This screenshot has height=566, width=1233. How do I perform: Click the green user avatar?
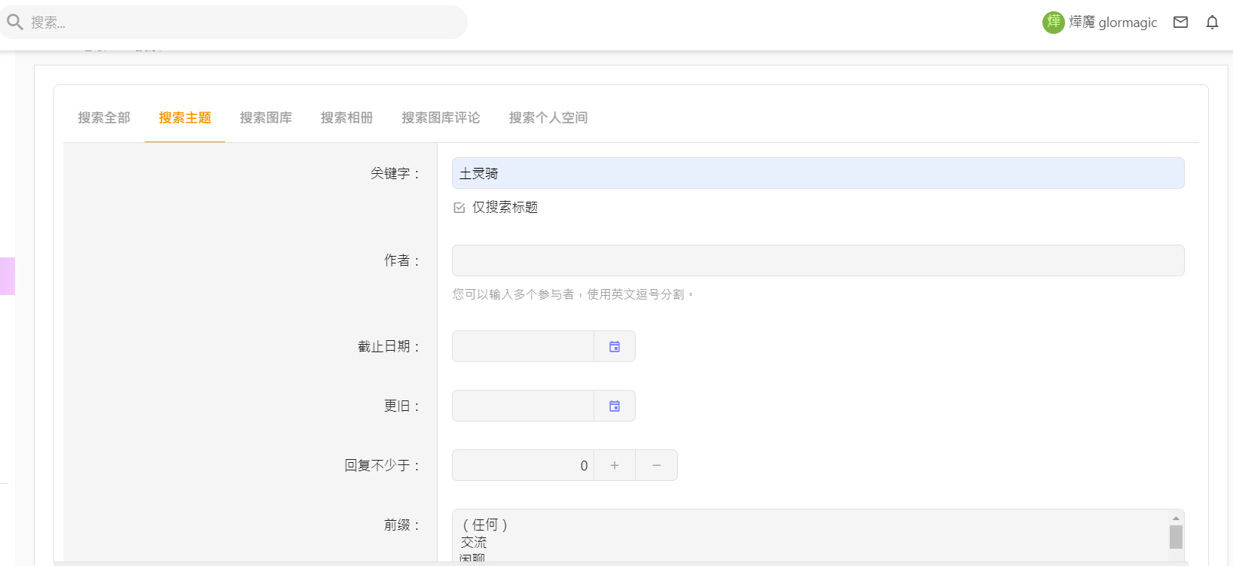pyautogui.click(x=1053, y=23)
